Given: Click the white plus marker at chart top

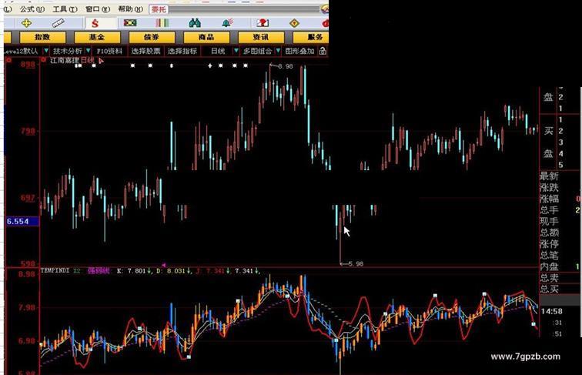Looking at the screenshot, I should [x=210, y=66].
